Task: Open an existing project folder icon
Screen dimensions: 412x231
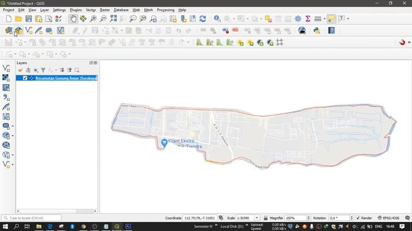Action: [19, 19]
